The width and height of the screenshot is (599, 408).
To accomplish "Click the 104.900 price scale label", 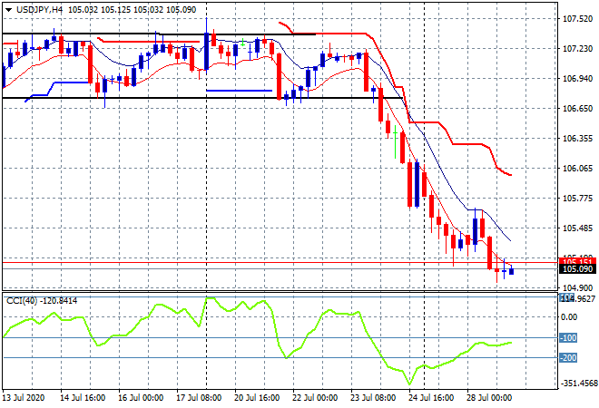I will 577,287.
